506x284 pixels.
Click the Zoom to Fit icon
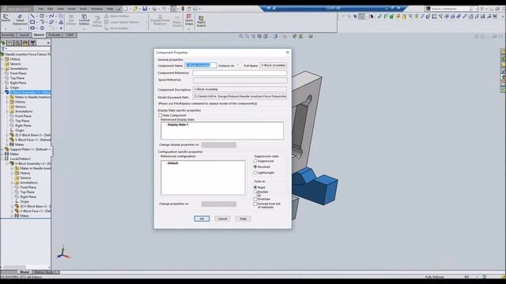[x=241, y=36]
